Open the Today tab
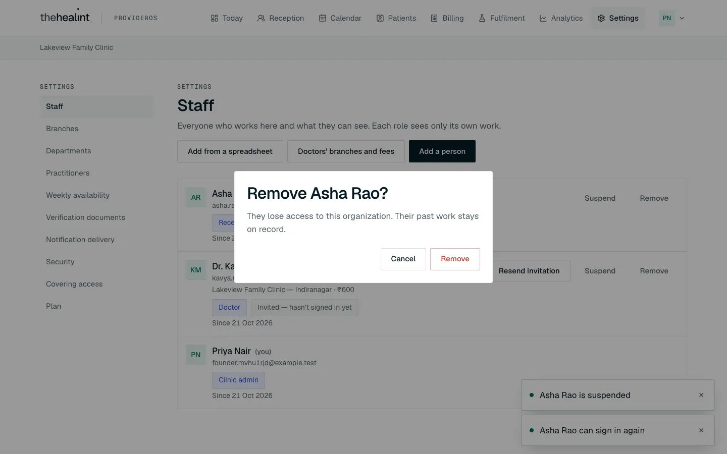 pyautogui.click(x=227, y=18)
